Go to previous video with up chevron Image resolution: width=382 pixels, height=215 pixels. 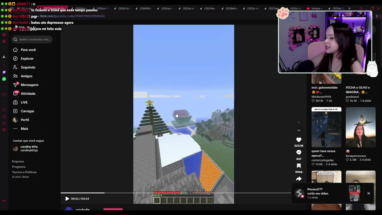tap(299, 122)
